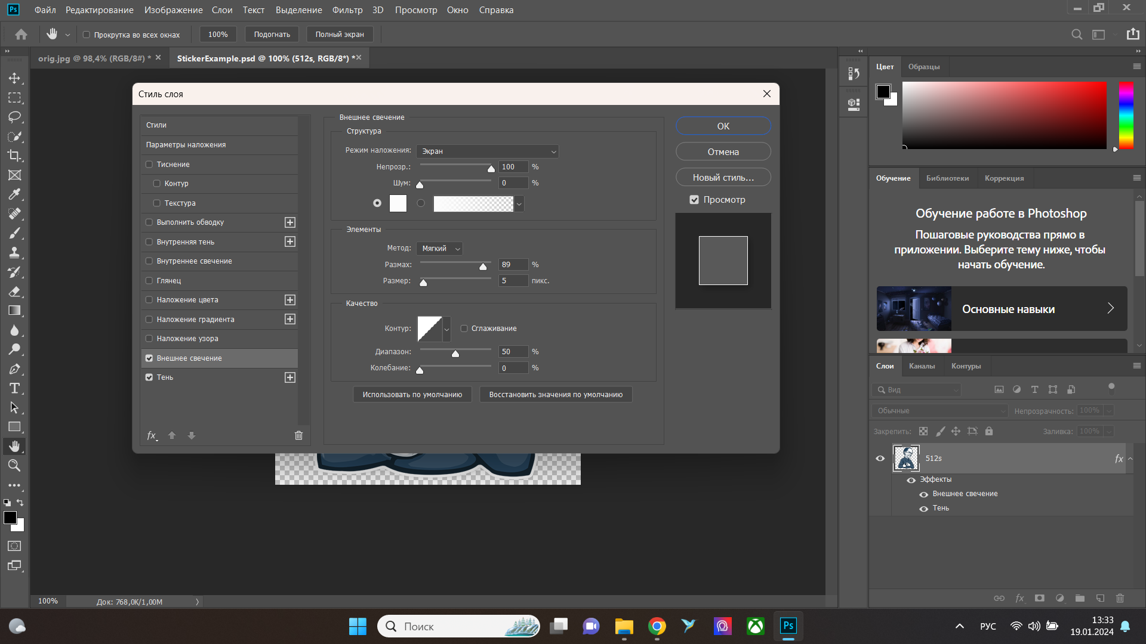1146x644 pixels.
Task: Click Использовать по умолчанию button
Action: [x=412, y=395]
